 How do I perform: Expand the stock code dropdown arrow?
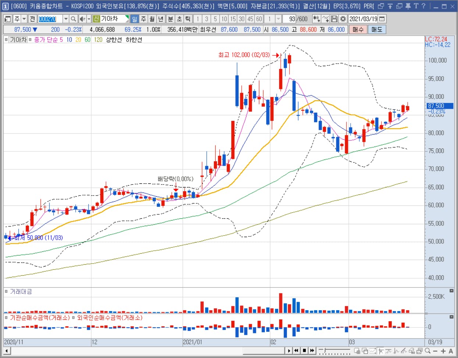click(65, 19)
